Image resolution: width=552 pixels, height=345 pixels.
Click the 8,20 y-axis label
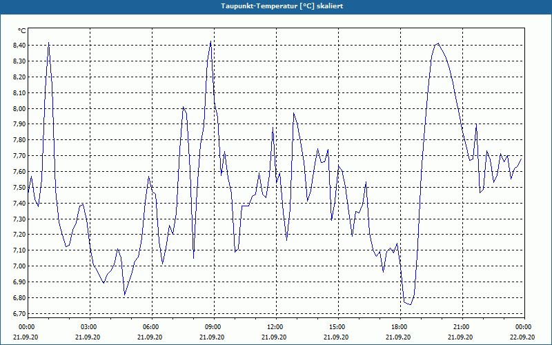tap(19, 77)
